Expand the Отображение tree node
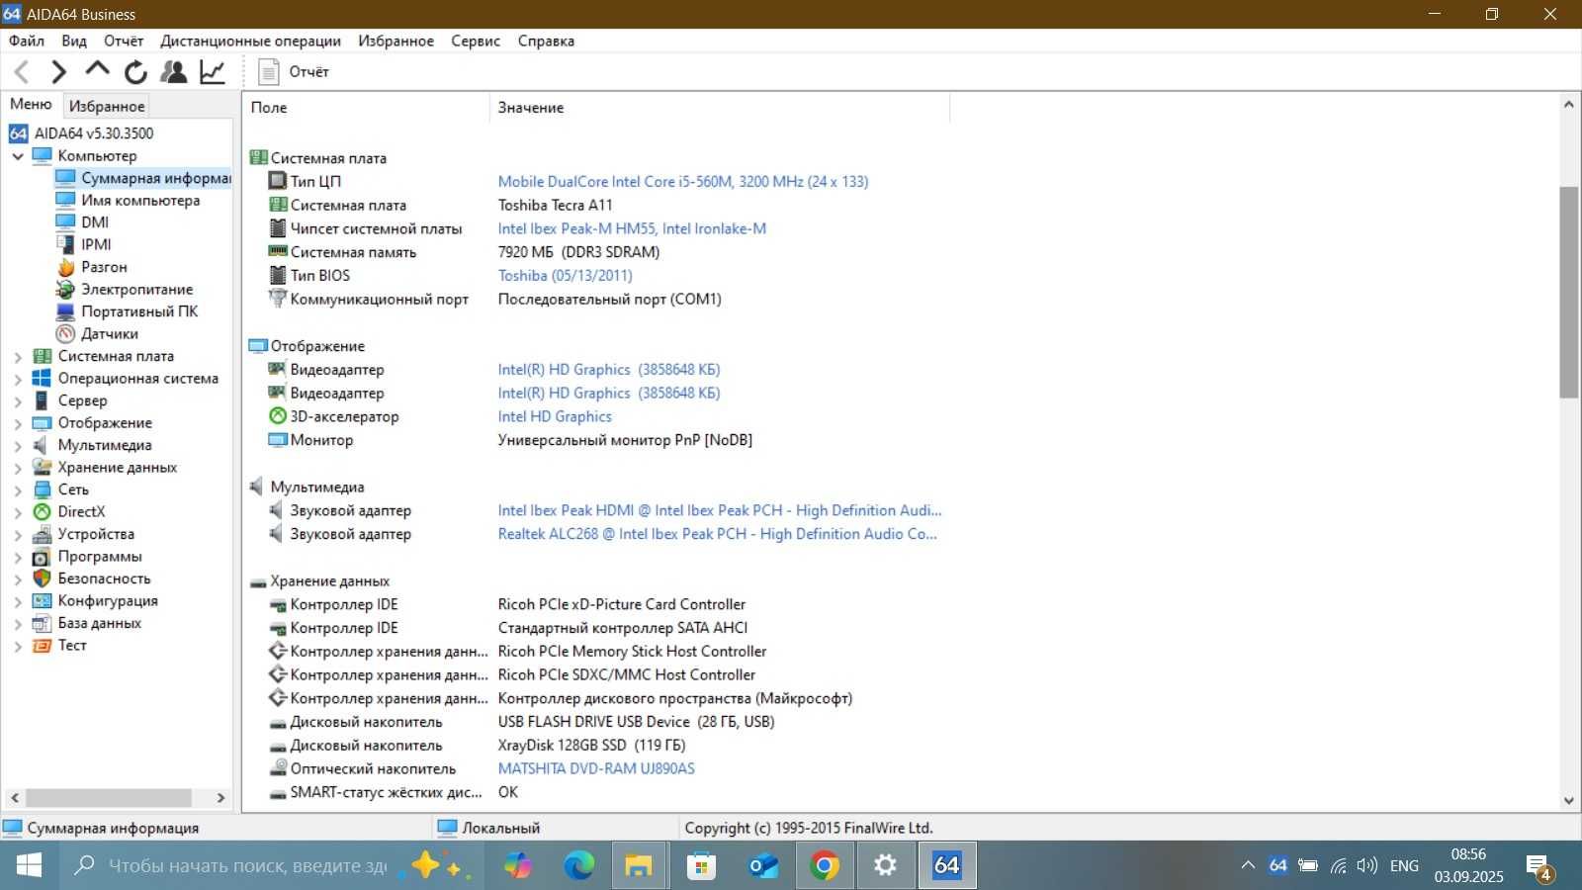Image resolution: width=1582 pixels, height=890 pixels. click(18, 423)
